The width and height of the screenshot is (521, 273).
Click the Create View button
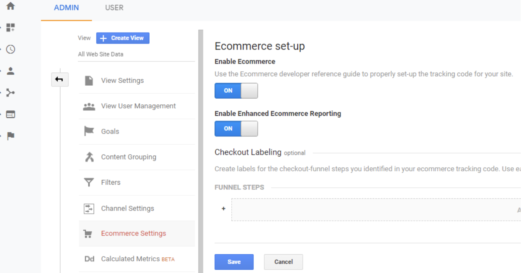click(x=123, y=38)
